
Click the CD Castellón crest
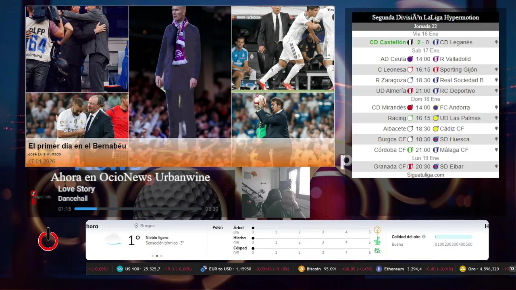pos(410,42)
